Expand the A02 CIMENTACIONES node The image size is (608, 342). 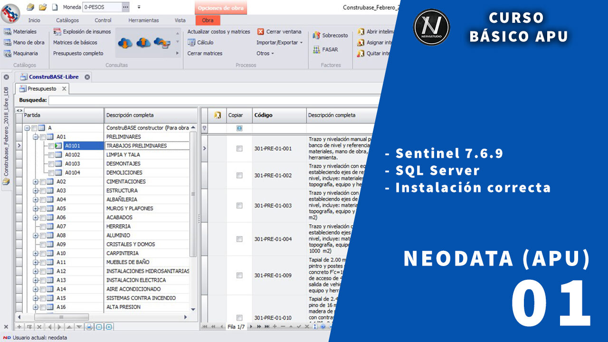point(36,181)
